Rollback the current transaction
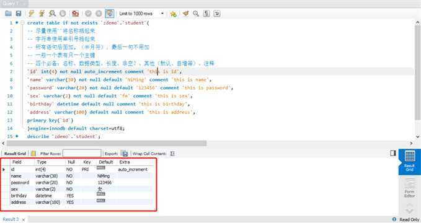This screenshot has width=421, height=223. tap(99, 14)
